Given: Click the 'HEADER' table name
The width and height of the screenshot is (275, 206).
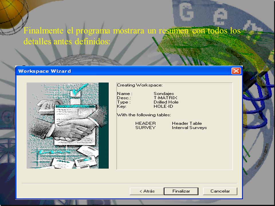Looking at the screenshot, I should (146, 123).
